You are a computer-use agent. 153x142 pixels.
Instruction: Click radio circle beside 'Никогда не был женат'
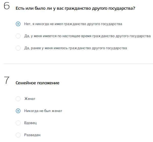point(18,111)
